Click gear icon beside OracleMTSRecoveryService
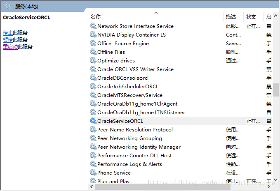The width and height of the screenshot is (280, 191). [93, 95]
